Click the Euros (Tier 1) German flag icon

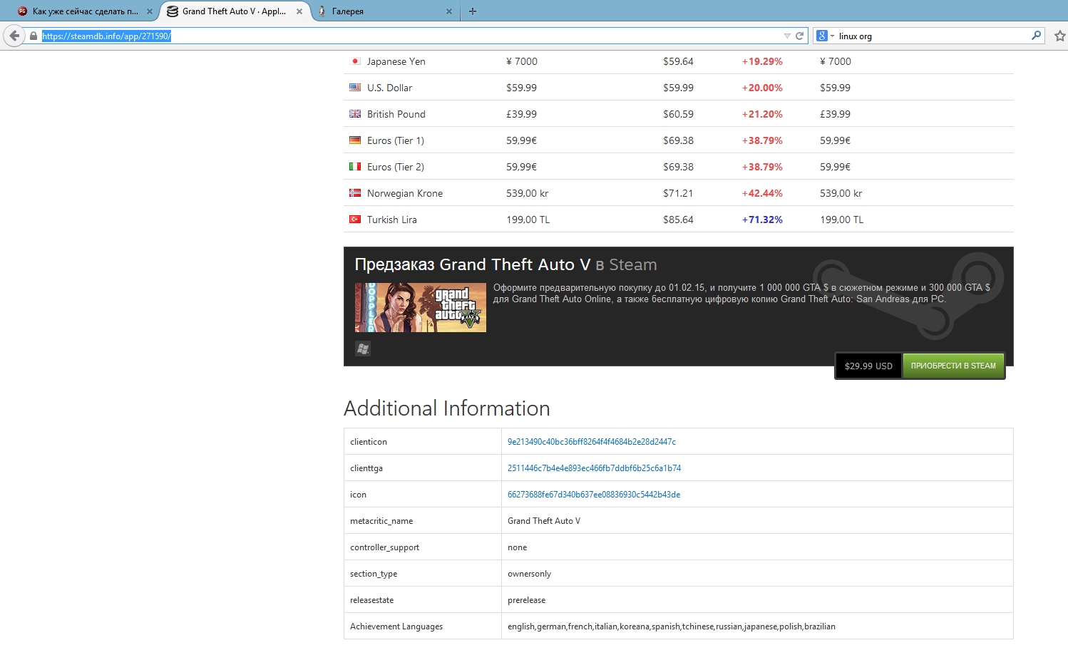click(355, 140)
